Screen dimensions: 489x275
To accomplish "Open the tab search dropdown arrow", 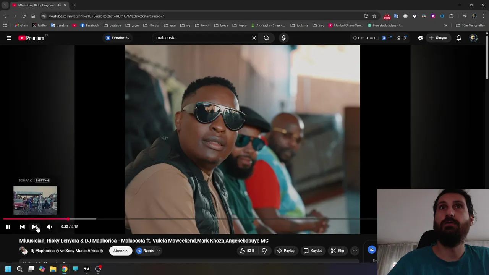I will point(5,5).
